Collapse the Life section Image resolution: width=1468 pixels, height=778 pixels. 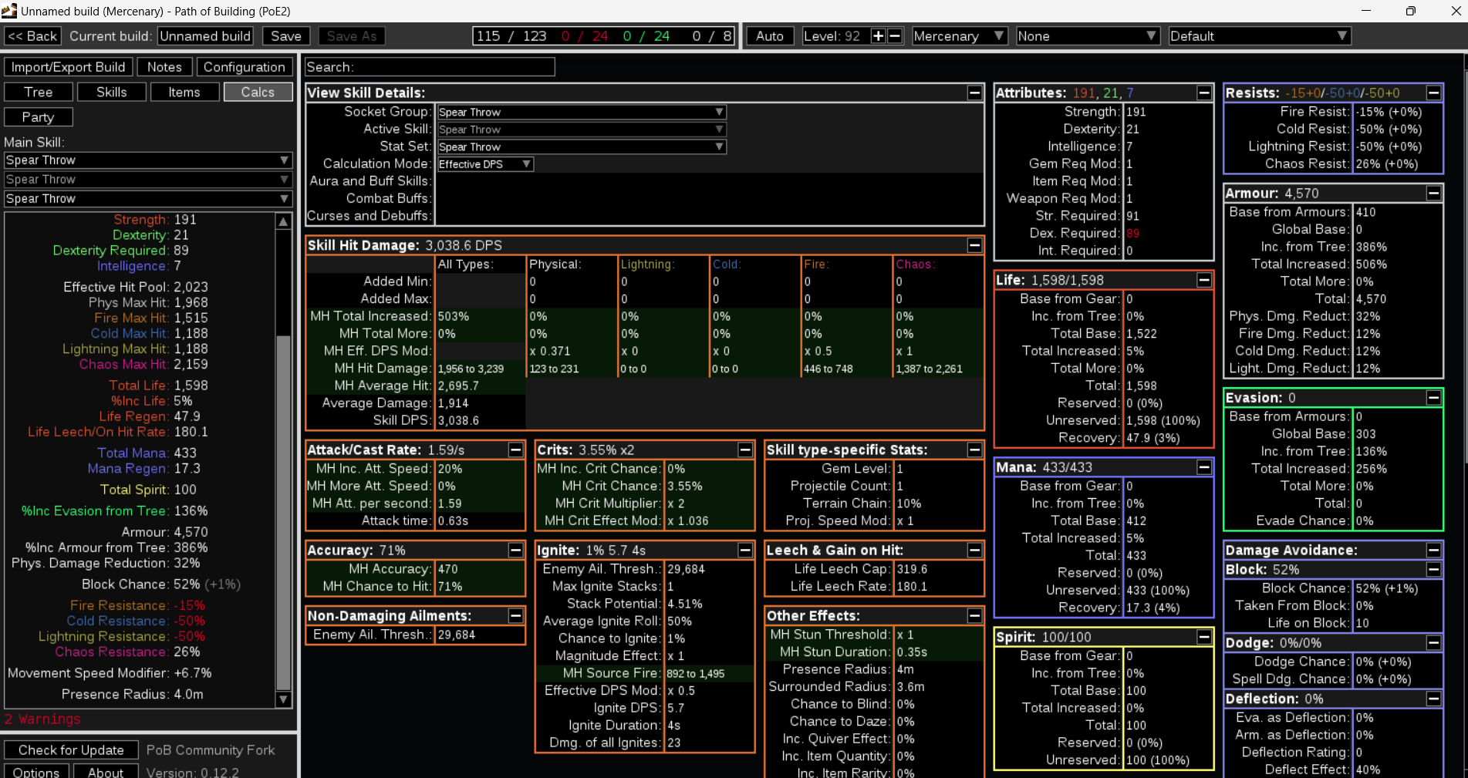pyautogui.click(x=1204, y=280)
